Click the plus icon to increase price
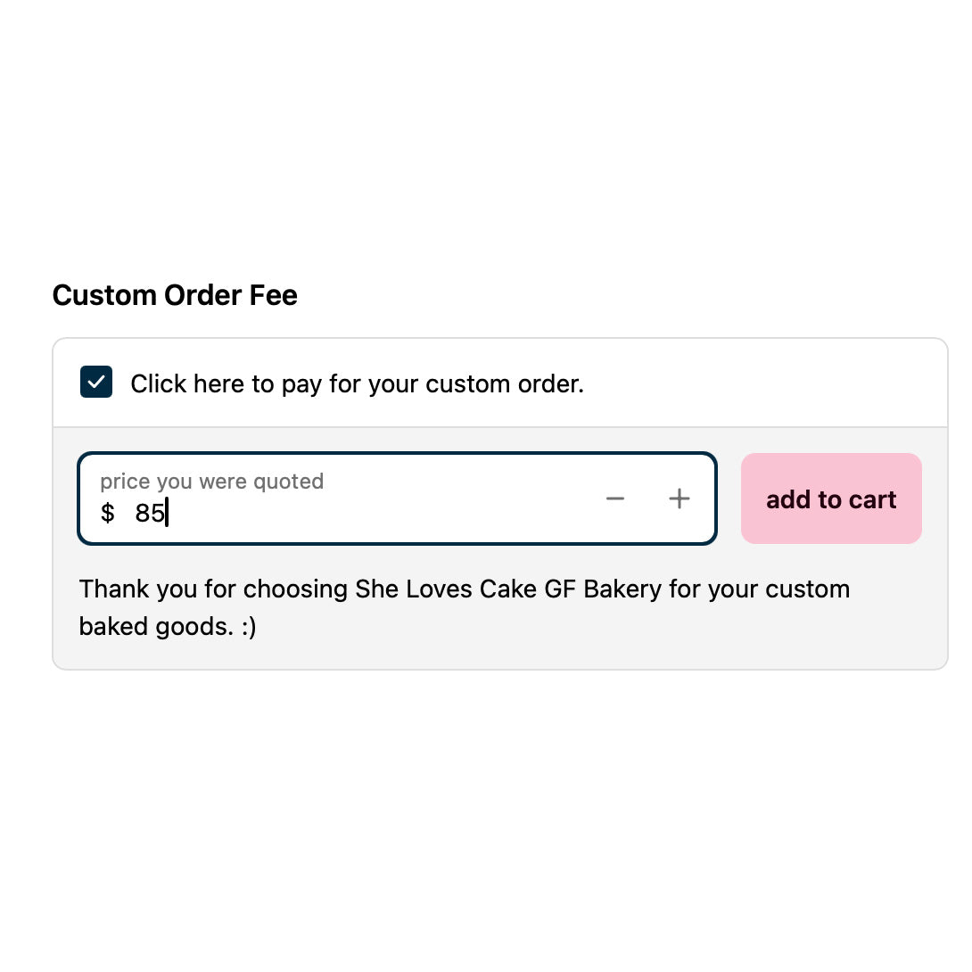This screenshot has width=972, height=972. click(680, 498)
